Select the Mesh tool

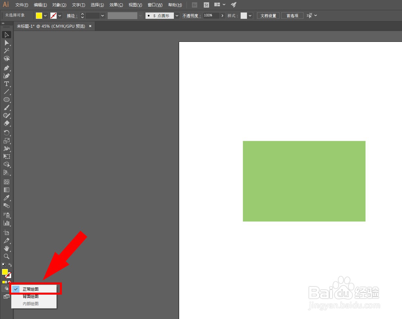point(7,182)
